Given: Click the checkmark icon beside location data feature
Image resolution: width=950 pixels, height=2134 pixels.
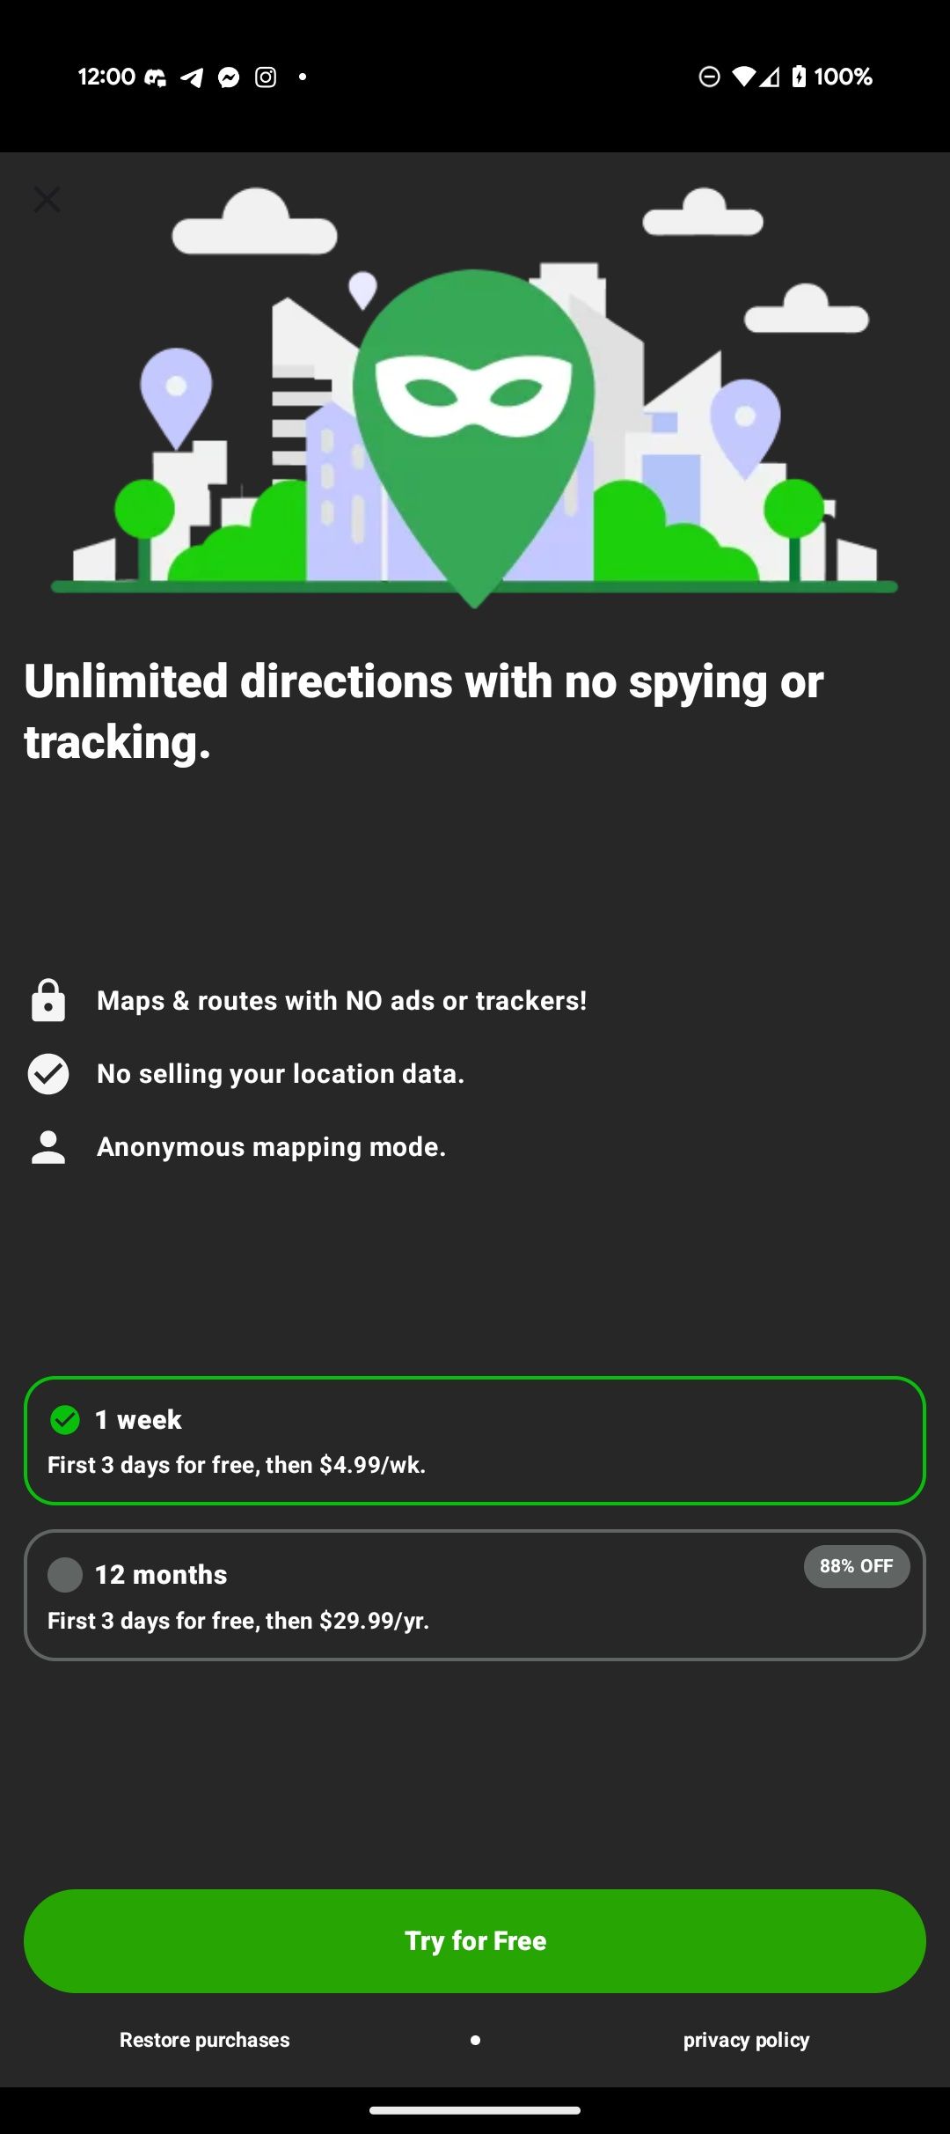Looking at the screenshot, I should [48, 1073].
